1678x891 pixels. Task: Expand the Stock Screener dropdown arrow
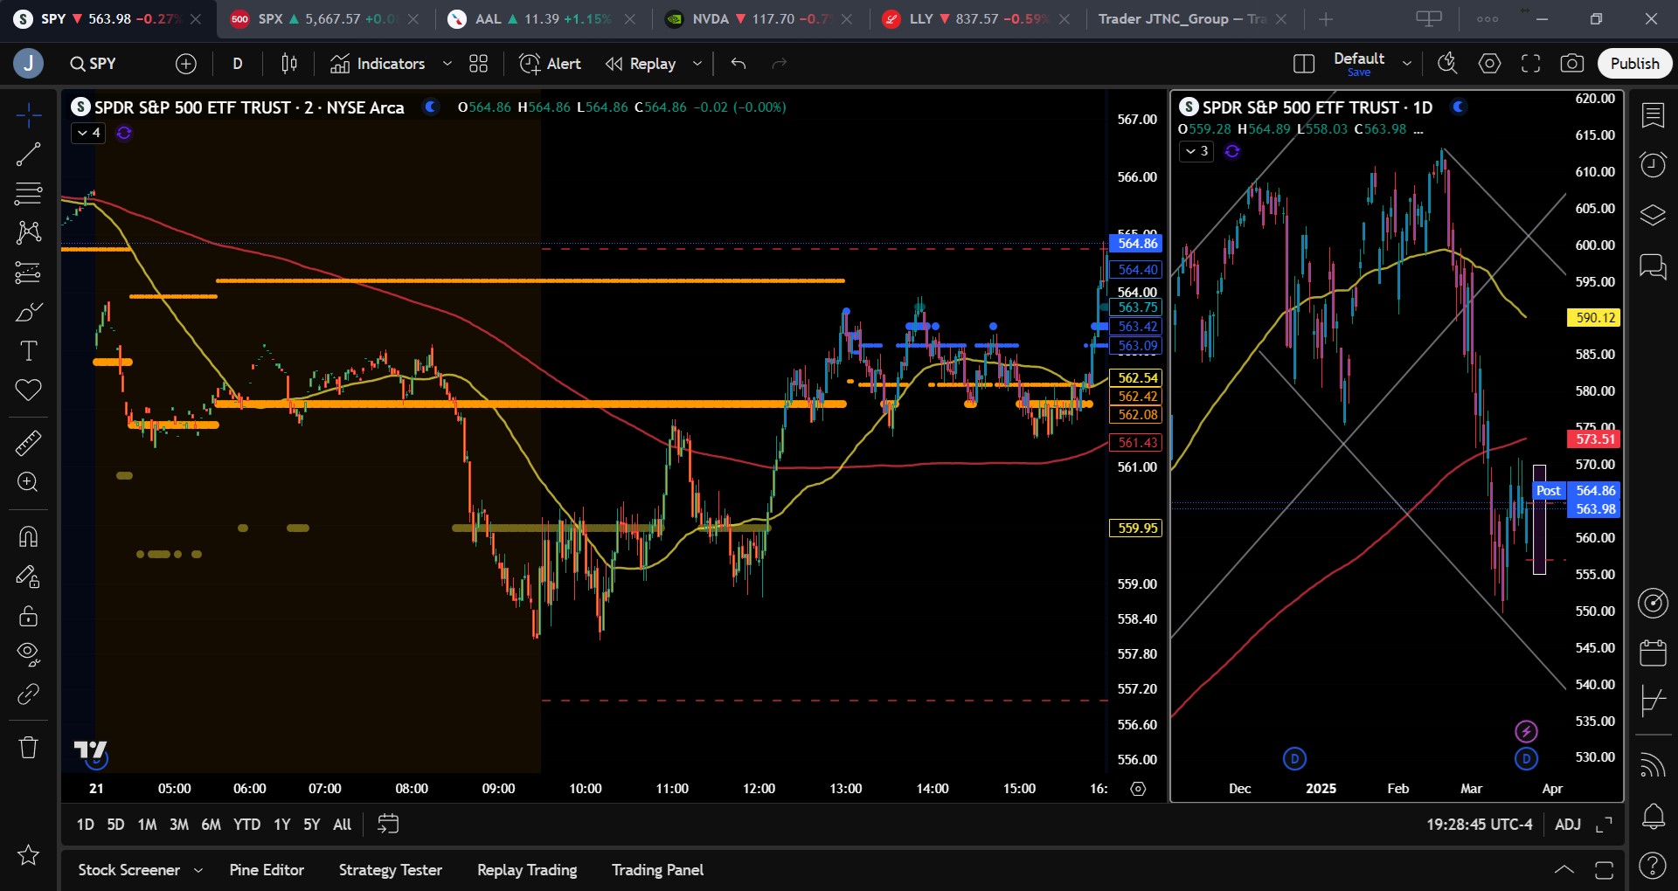[198, 870]
